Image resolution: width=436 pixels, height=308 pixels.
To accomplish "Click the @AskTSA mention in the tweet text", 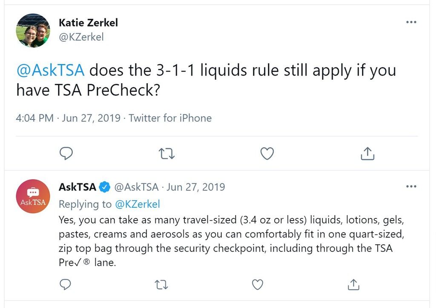I will [x=50, y=70].
